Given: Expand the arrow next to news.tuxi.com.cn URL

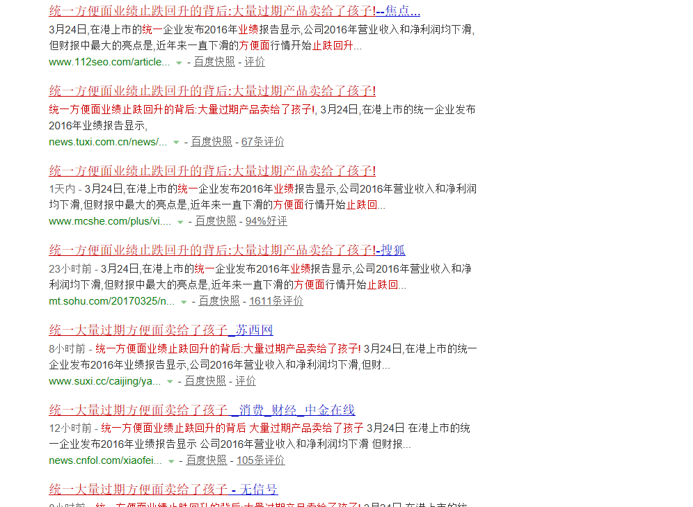Looking at the screenshot, I should click(x=176, y=142).
